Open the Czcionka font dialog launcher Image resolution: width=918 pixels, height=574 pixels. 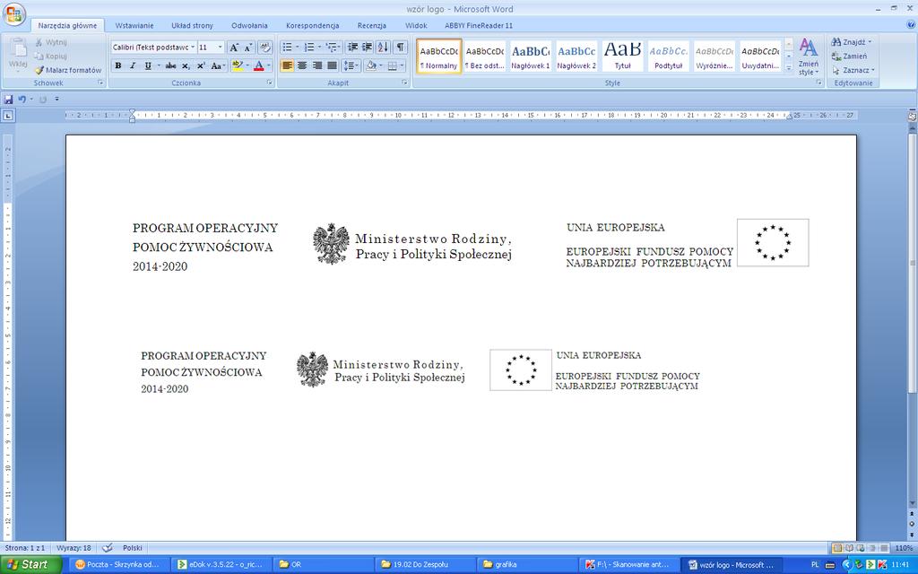click(270, 83)
